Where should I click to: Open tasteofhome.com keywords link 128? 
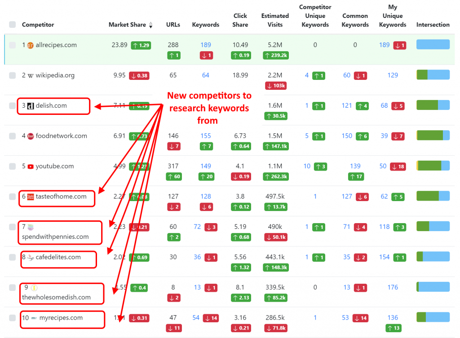coord(206,197)
